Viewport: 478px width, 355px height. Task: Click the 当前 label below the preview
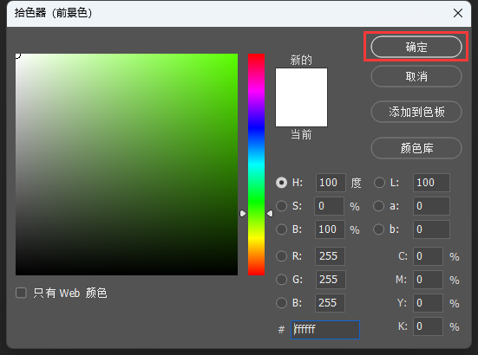coord(301,134)
